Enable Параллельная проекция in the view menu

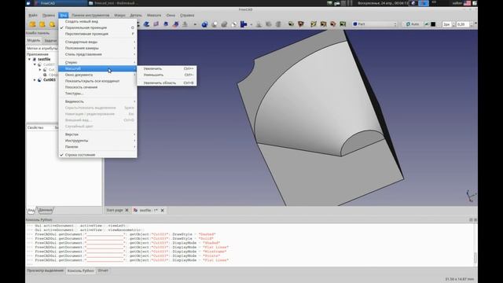(86, 28)
